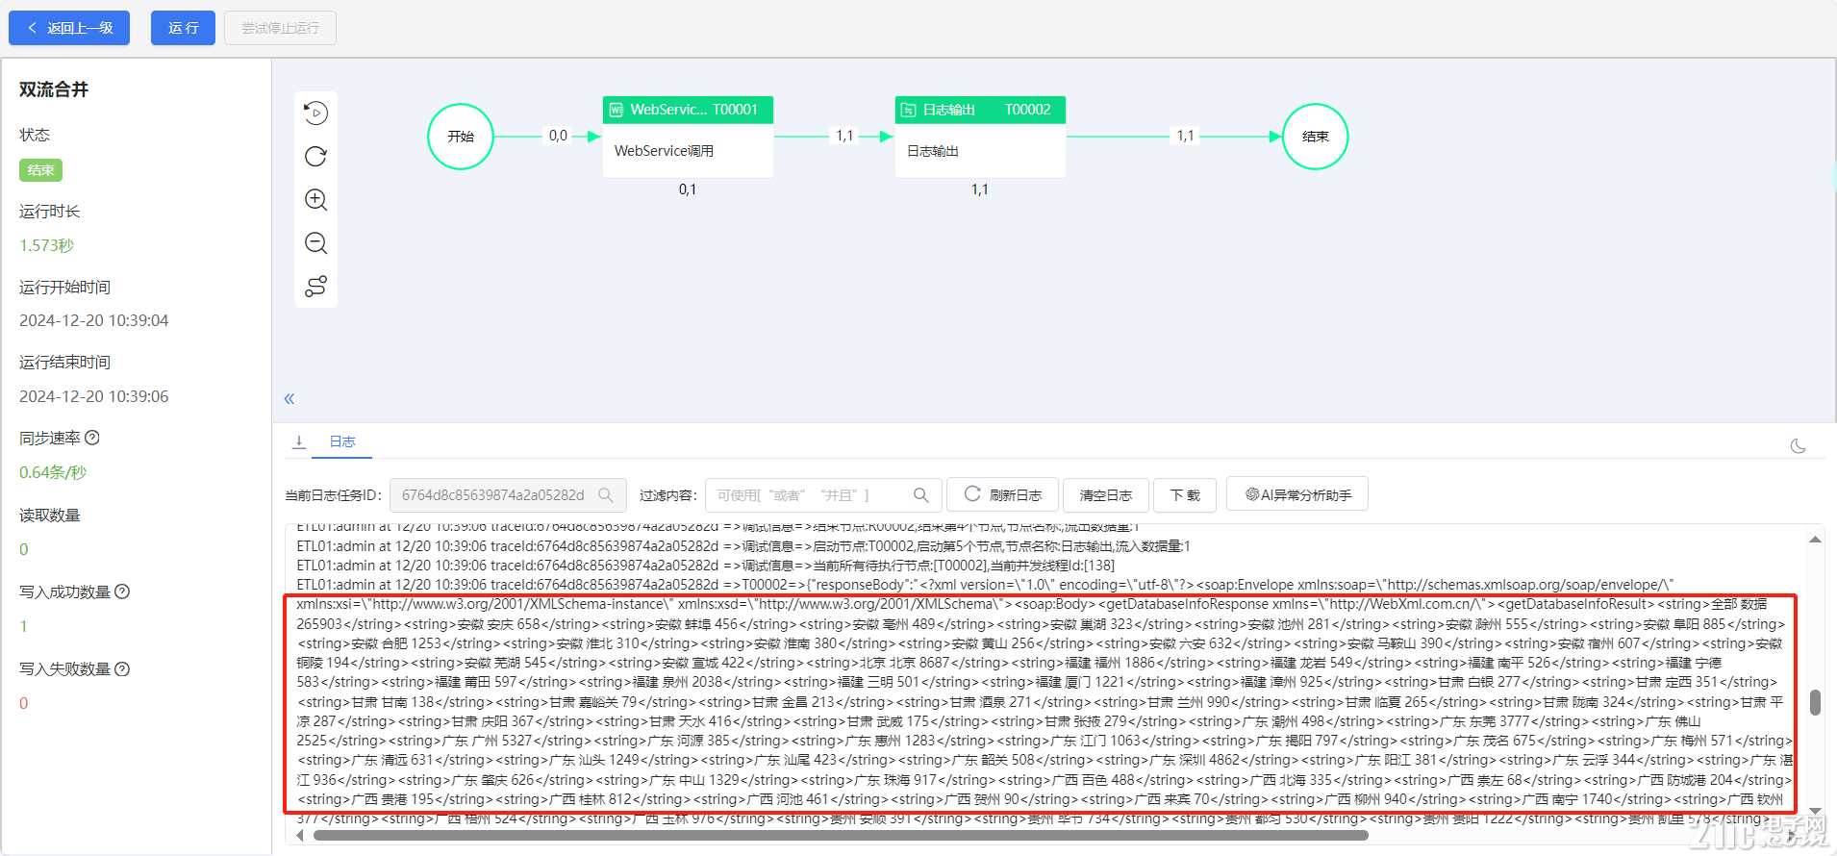Click the vertical log scrollbar thumb
This screenshot has height=856, width=1837.
[x=1815, y=702]
